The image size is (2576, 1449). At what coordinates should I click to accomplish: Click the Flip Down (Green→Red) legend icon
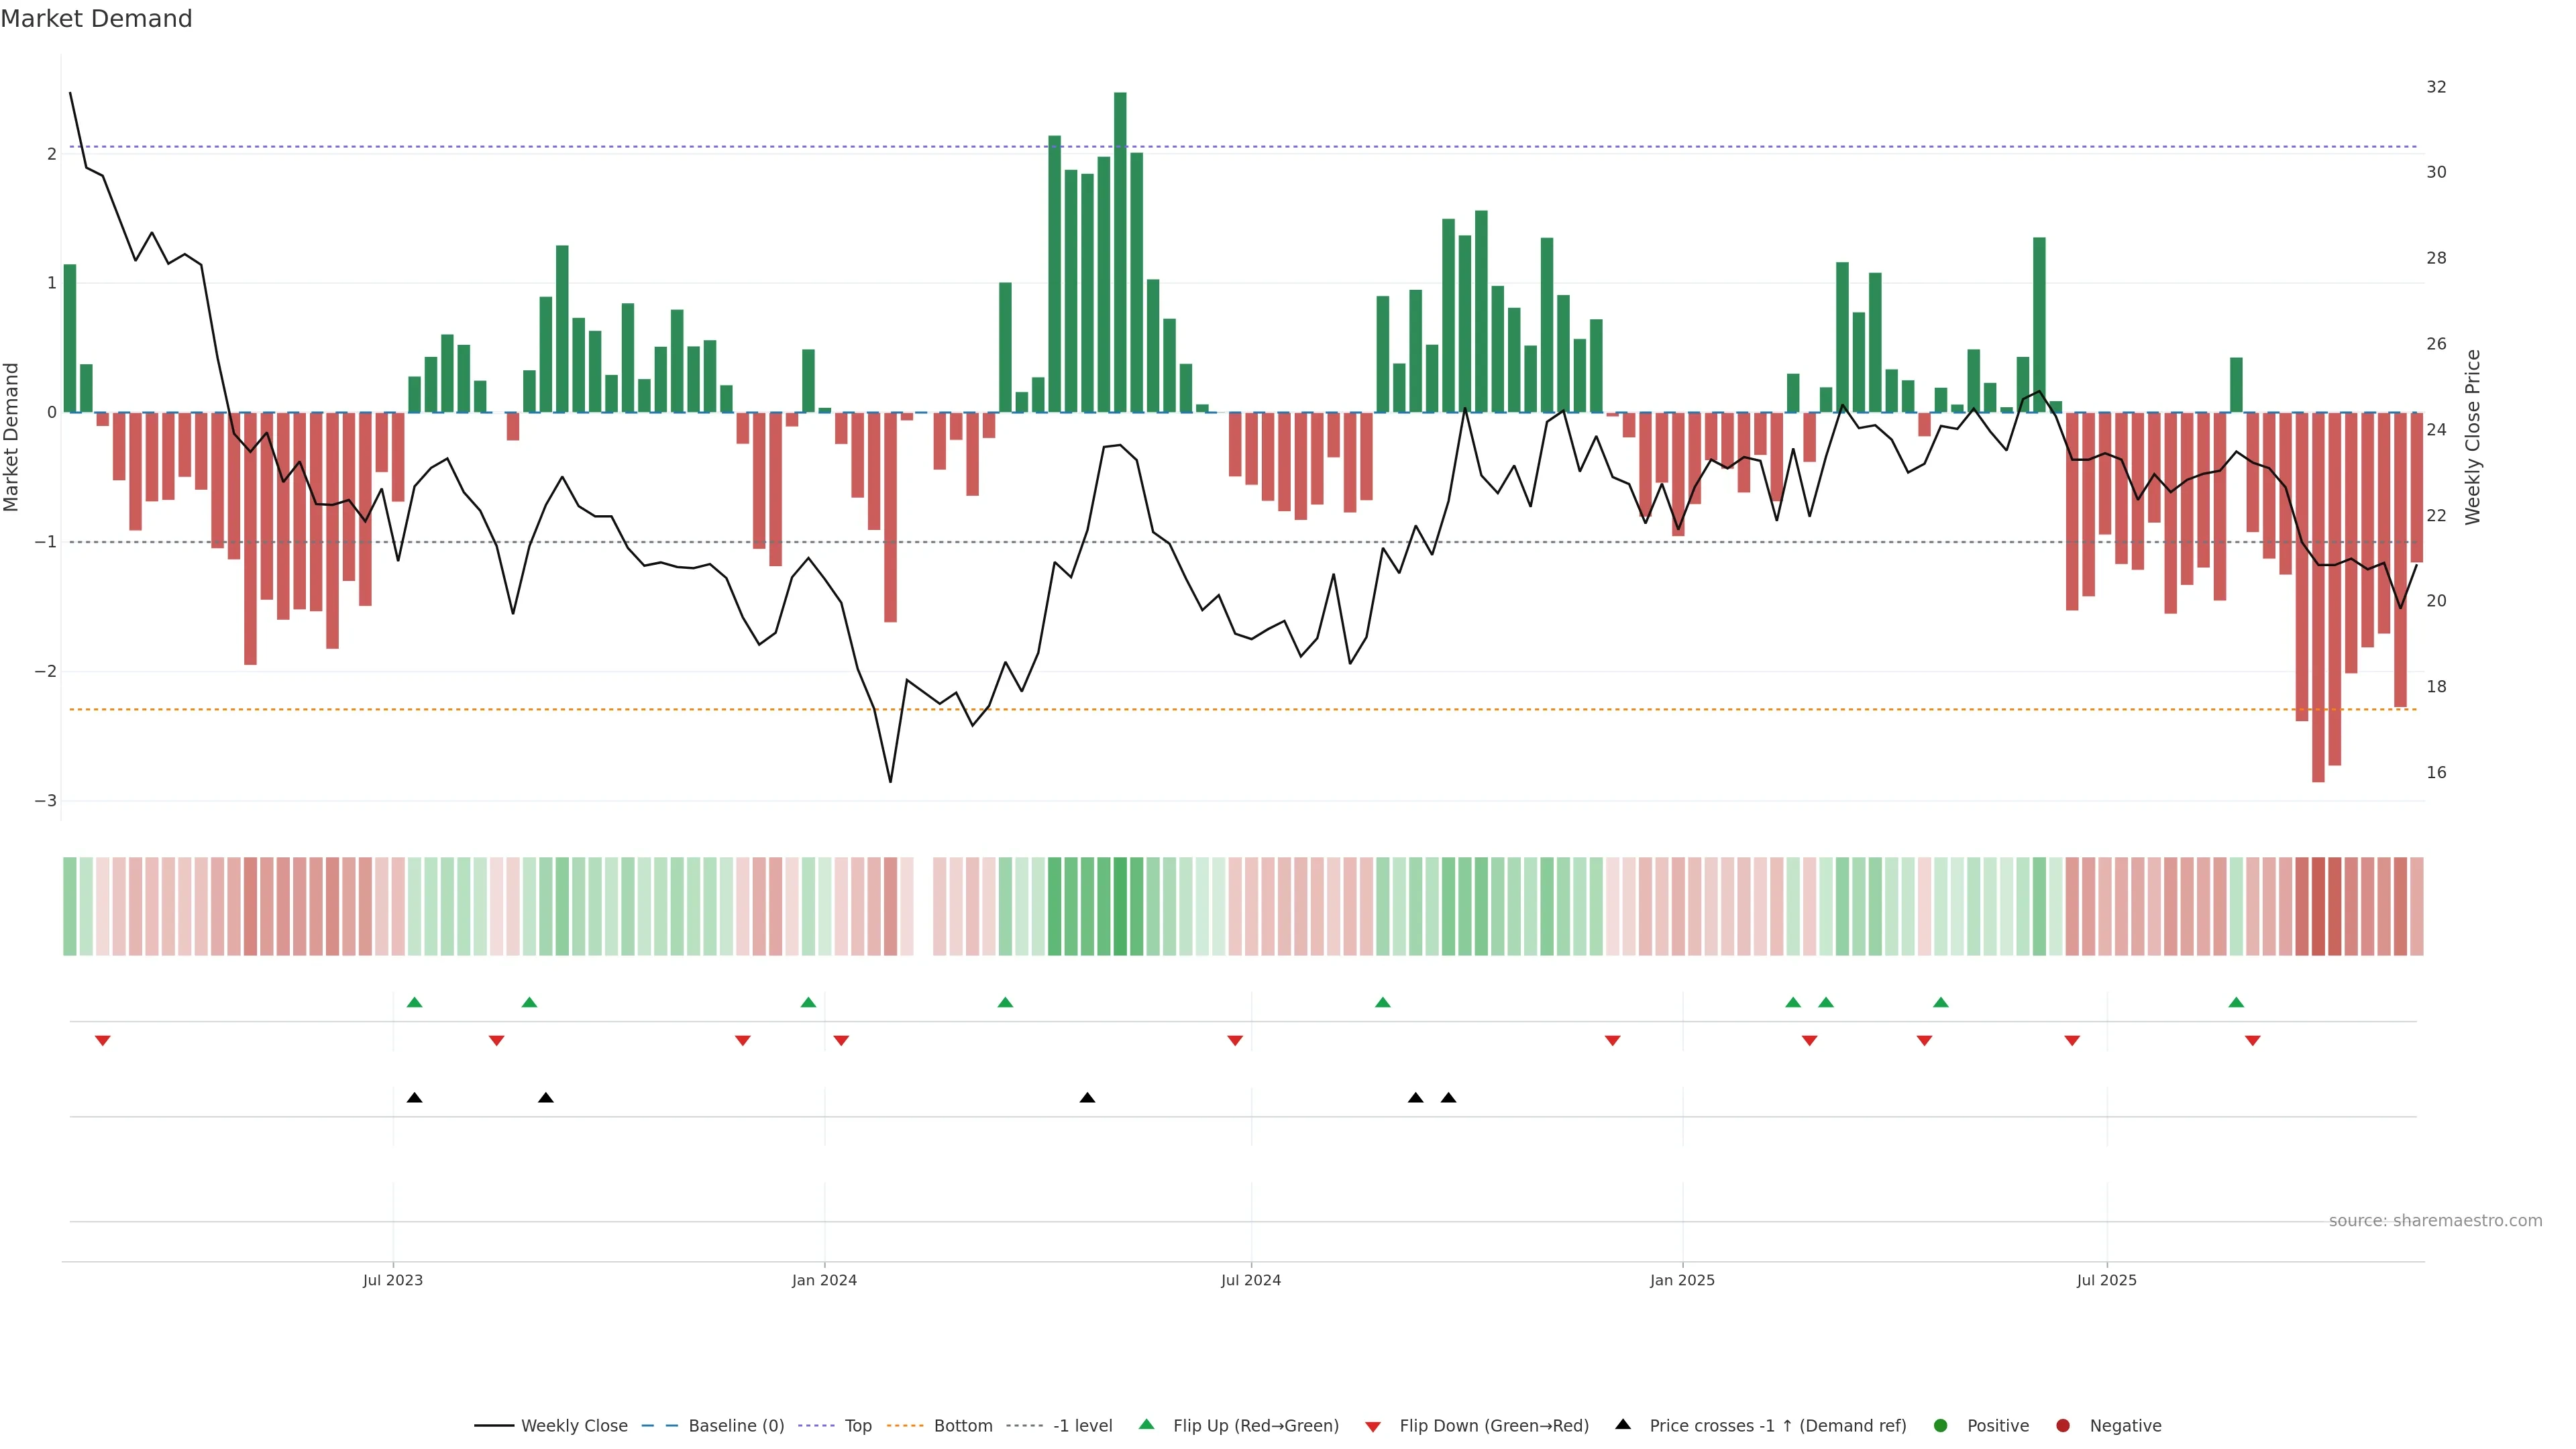(x=1373, y=1426)
